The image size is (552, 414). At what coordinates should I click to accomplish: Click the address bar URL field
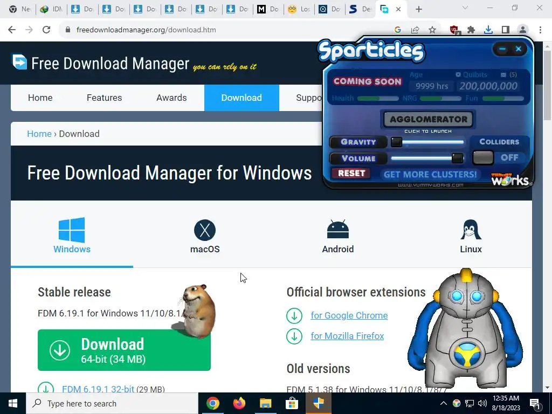[x=225, y=30]
